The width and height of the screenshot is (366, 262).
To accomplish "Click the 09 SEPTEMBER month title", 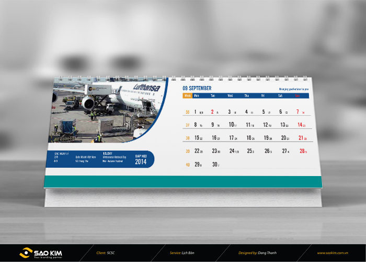I will (x=197, y=88).
